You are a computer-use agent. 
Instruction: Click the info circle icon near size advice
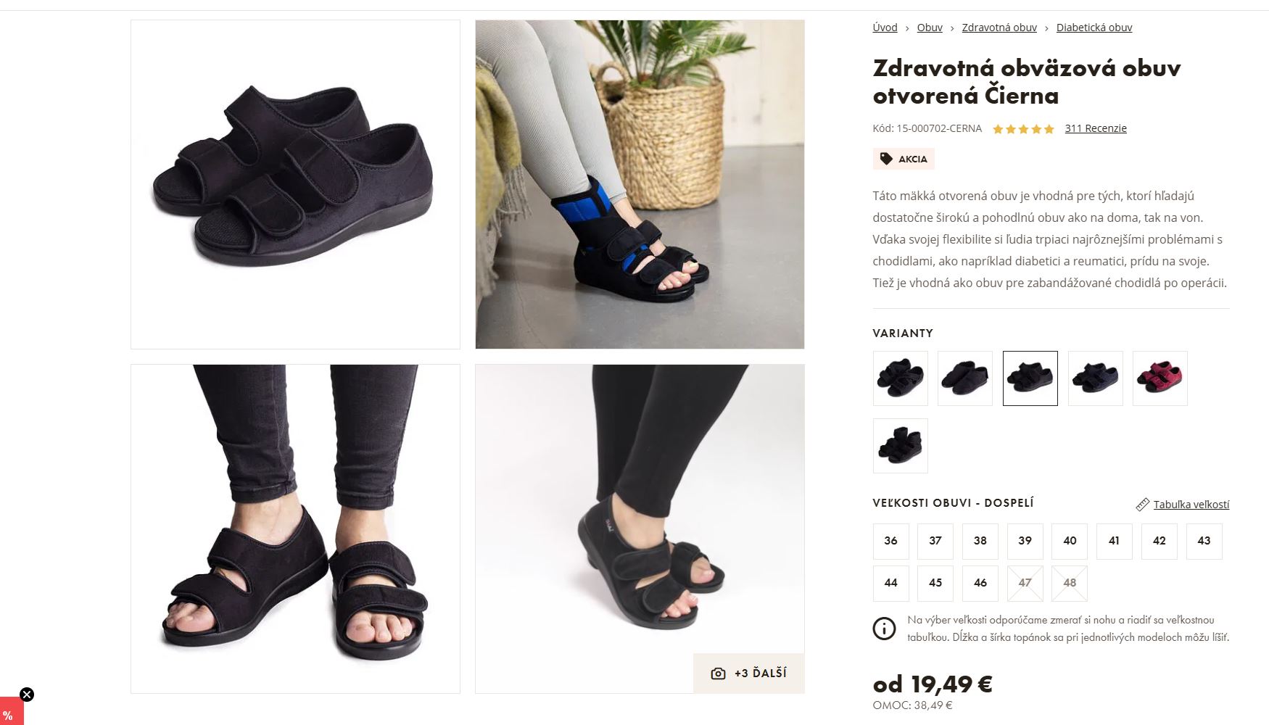(x=884, y=629)
